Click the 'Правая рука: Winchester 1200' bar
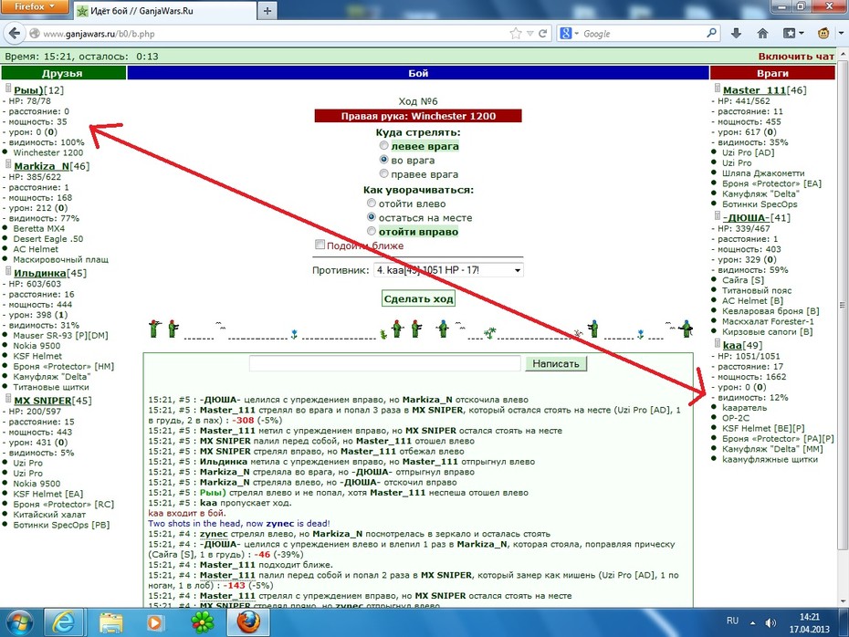This screenshot has width=849, height=637. pos(418,116)
